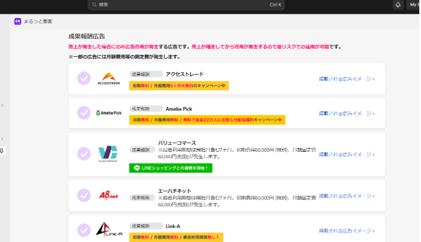Viewport: 421px width, 242px height.
Task: Click the Ctrl K shortcut hint
Action: pos(275,5)
